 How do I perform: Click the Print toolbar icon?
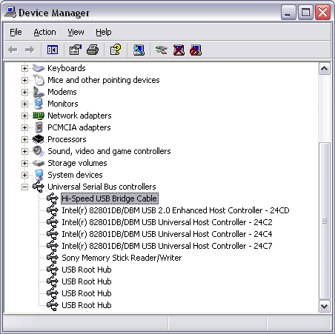point(93,50)
